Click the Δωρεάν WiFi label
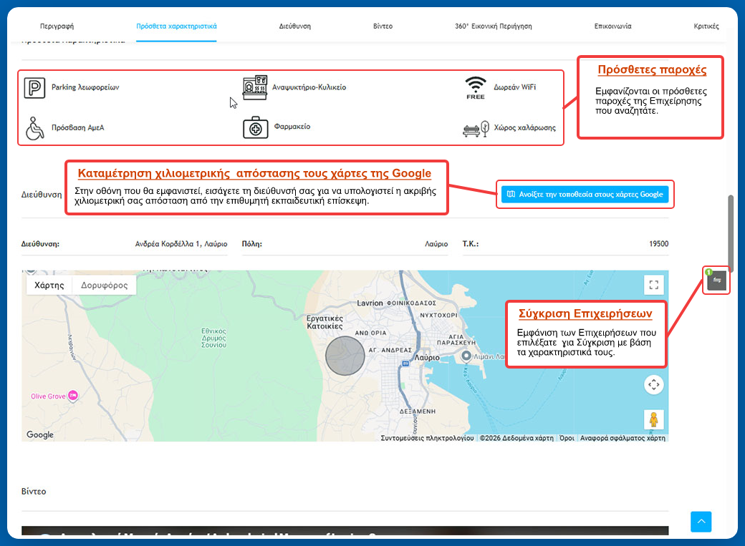The image size is (745, 546). [x=514, y=87]
